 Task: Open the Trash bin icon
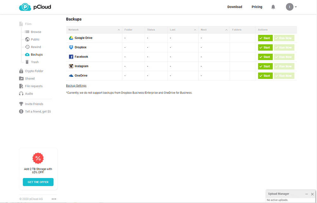point(27,62)
